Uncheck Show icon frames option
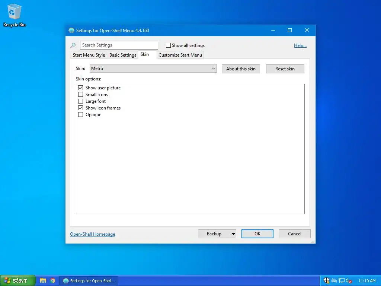381x286 pixels. (80, 108)
